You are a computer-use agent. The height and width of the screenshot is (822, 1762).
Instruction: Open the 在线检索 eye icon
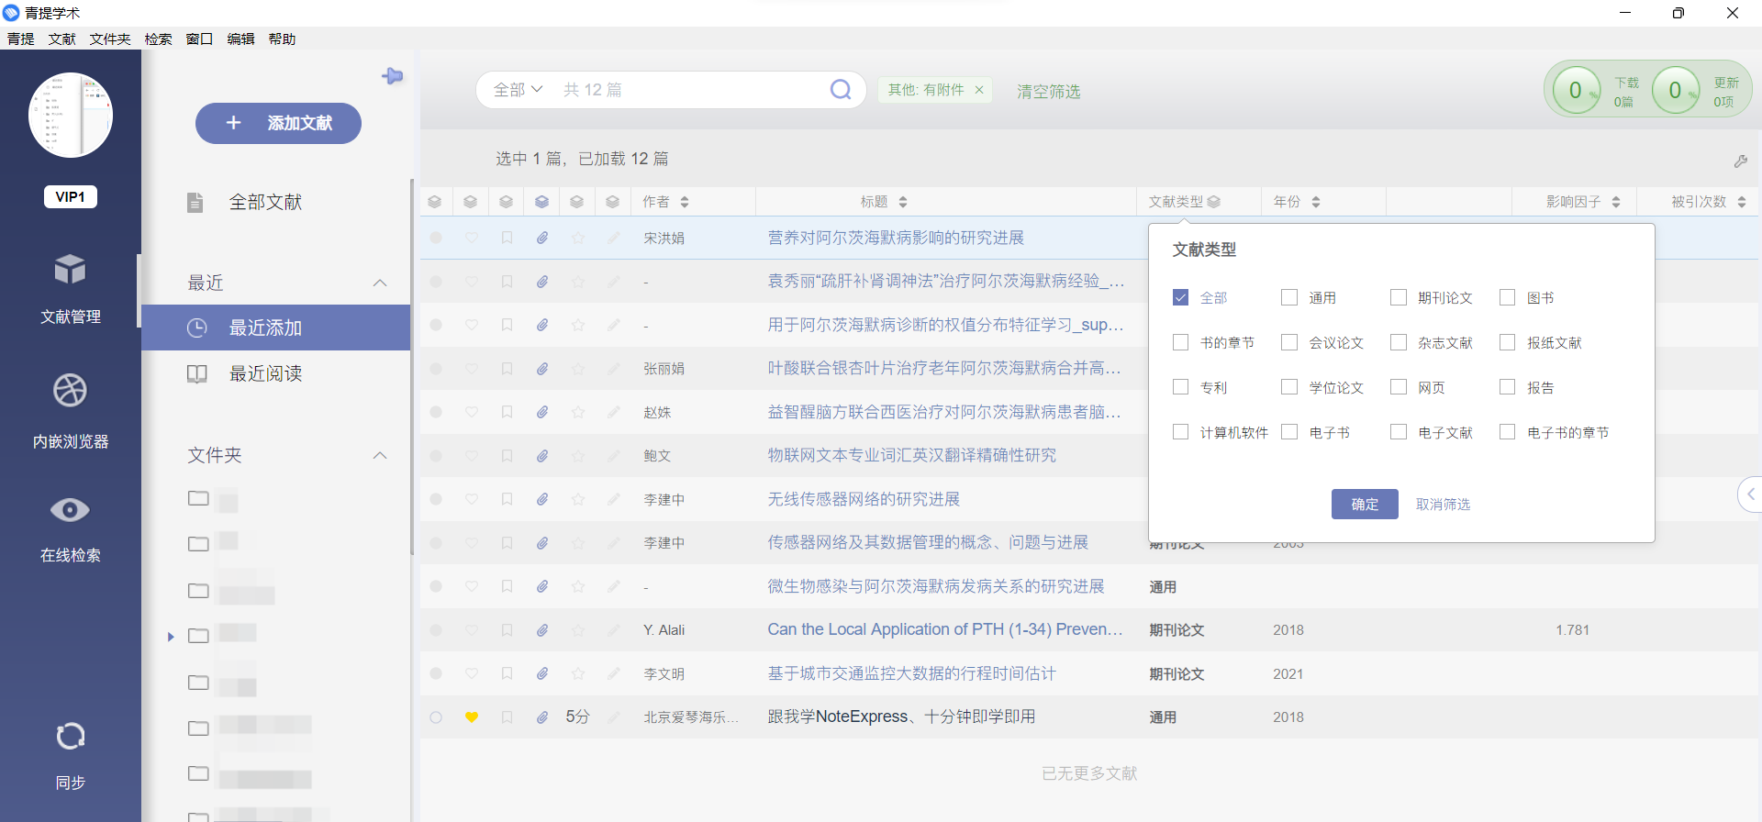(x=70, y=510)
